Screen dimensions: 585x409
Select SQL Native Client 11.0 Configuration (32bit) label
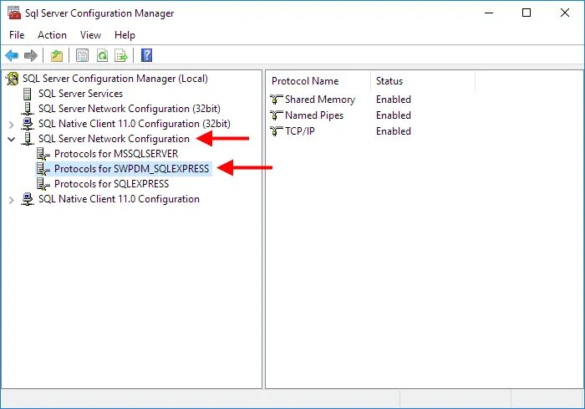point(135,124)
